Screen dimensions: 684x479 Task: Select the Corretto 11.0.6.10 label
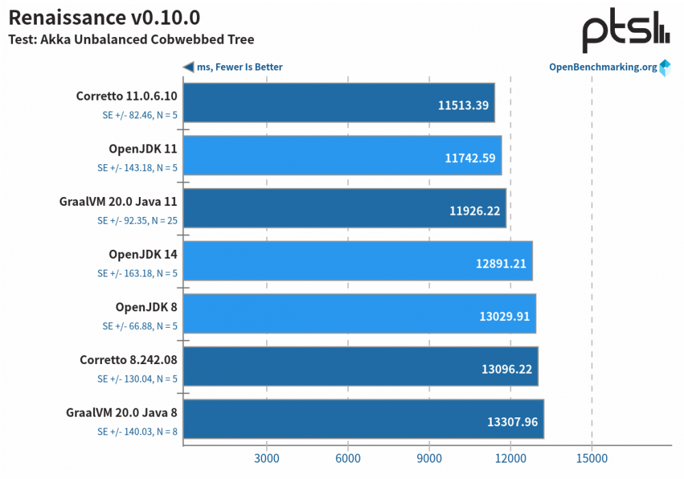[127, 96]
